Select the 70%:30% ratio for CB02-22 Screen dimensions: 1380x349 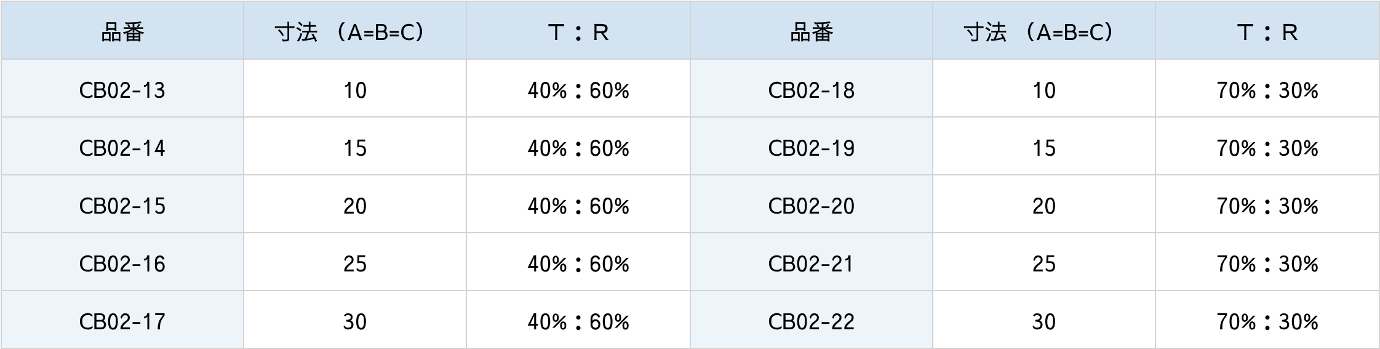pyautogui.click(x=1267, y=321)
